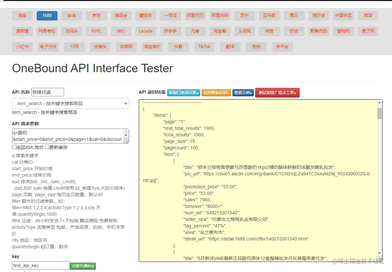Open the 京东 platform tab
392x272 pixels.
pyautogui.click(x=97, y=16)
